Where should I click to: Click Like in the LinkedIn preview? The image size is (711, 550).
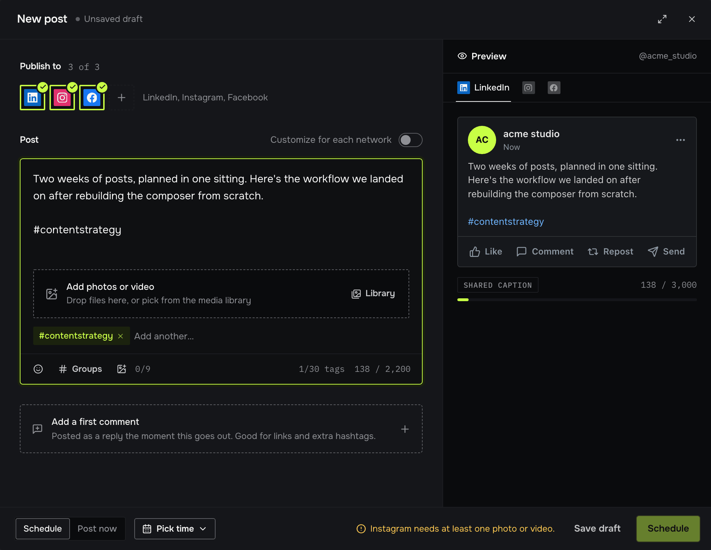click(486, 252)
